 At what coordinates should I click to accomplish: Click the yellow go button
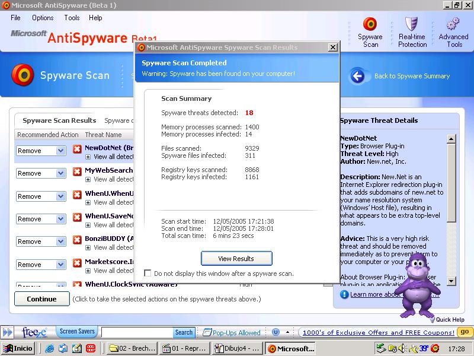(x=465, y=332)
